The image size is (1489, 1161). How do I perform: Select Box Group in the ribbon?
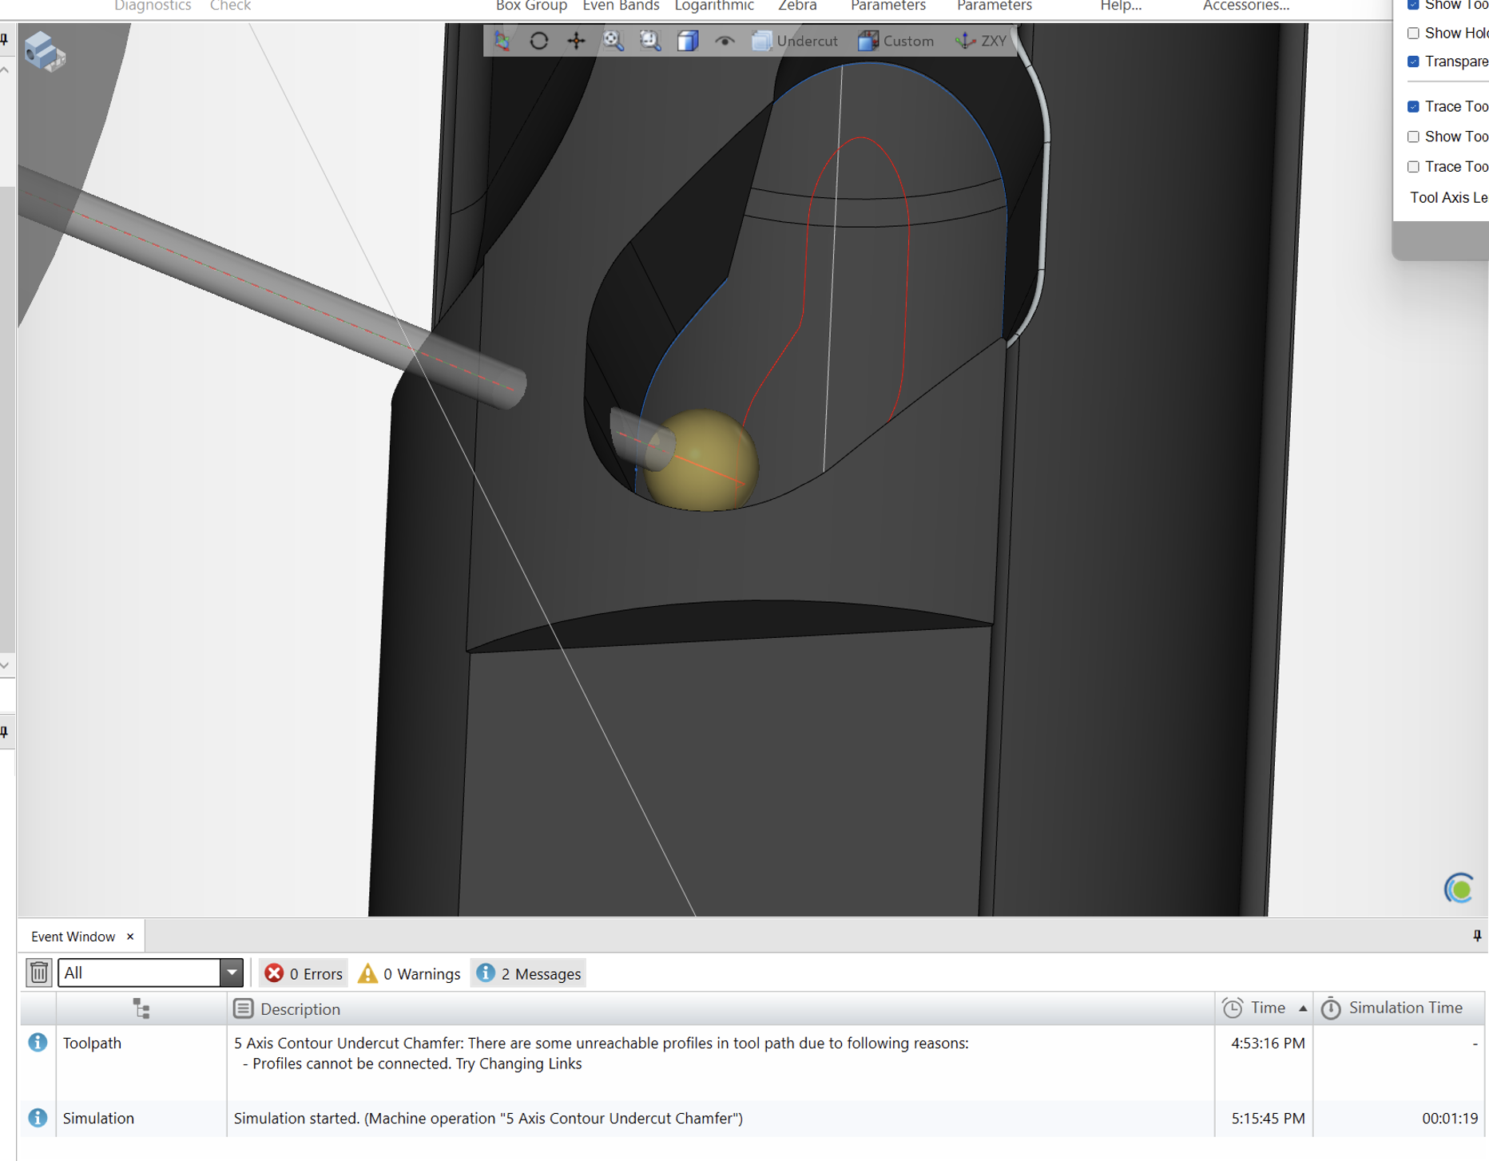click(x=531, y=6)
